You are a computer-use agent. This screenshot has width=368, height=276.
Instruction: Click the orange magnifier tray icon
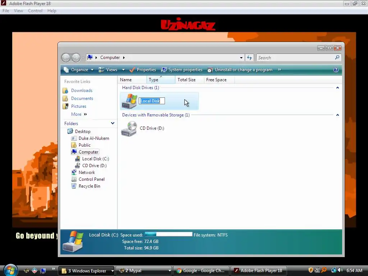tap(324, 270)
